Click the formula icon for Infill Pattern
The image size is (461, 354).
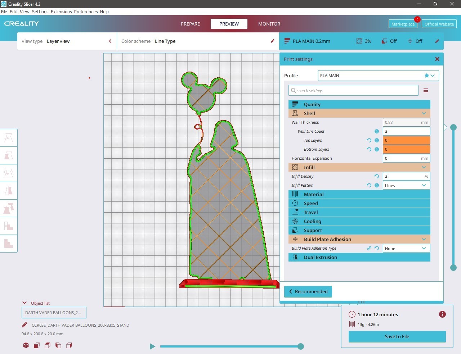point(377,185)
